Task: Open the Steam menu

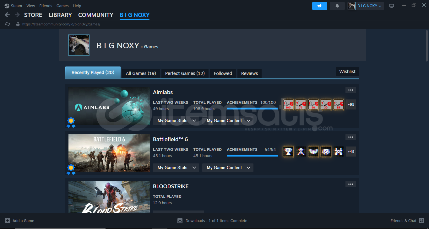Action: (x=16, y=6)
